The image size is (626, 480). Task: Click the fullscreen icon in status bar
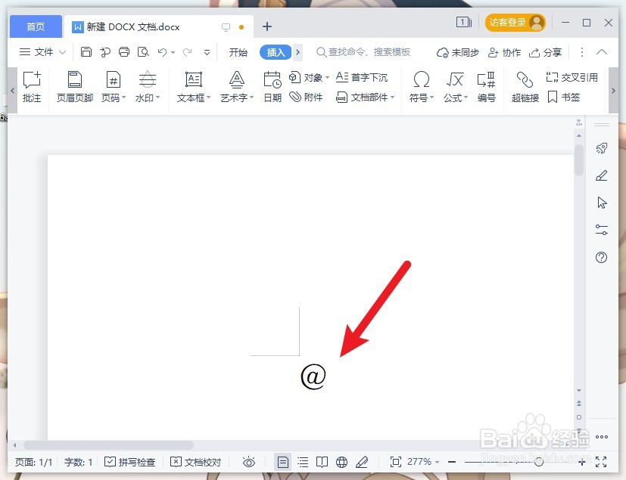[601, 462]
